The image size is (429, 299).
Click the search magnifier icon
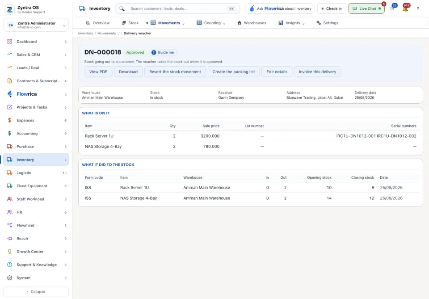point(122,9)
